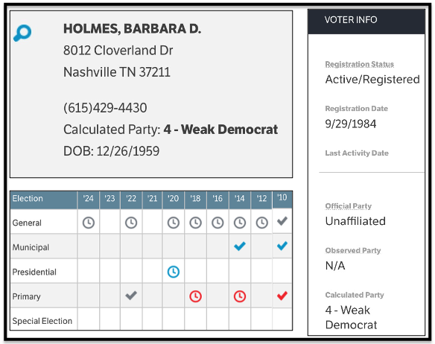Click the 2012 General election clock icon

(x=261, y=223)
